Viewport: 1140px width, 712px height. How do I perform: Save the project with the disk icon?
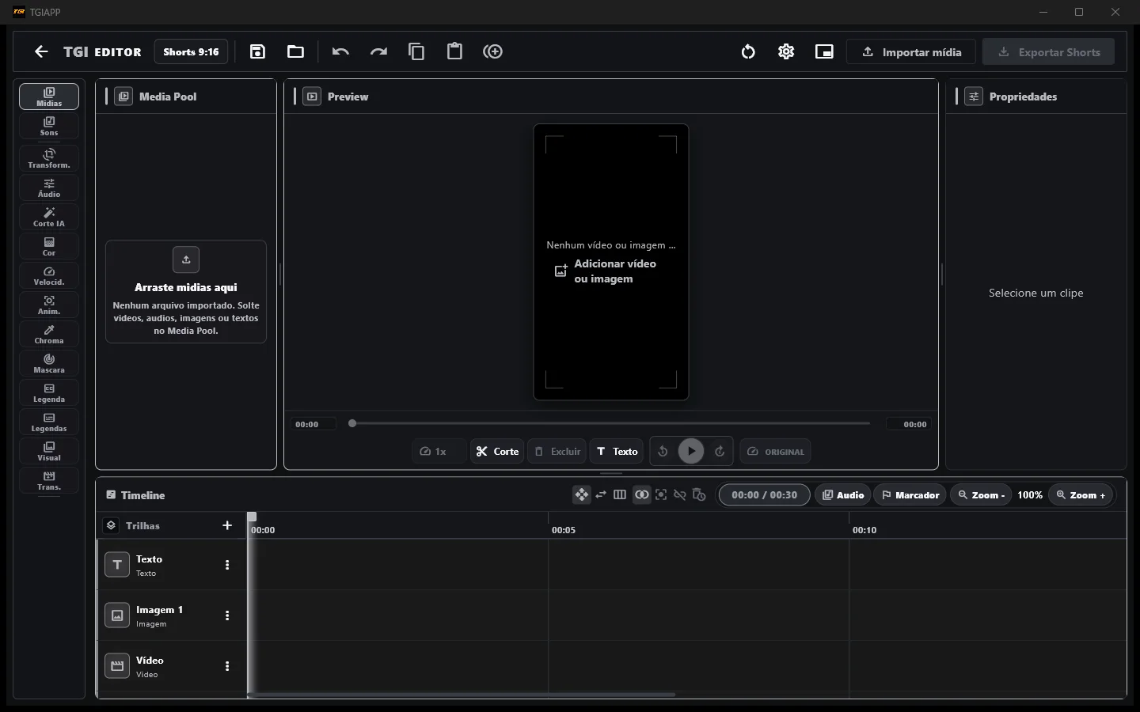tap(257, 51)
